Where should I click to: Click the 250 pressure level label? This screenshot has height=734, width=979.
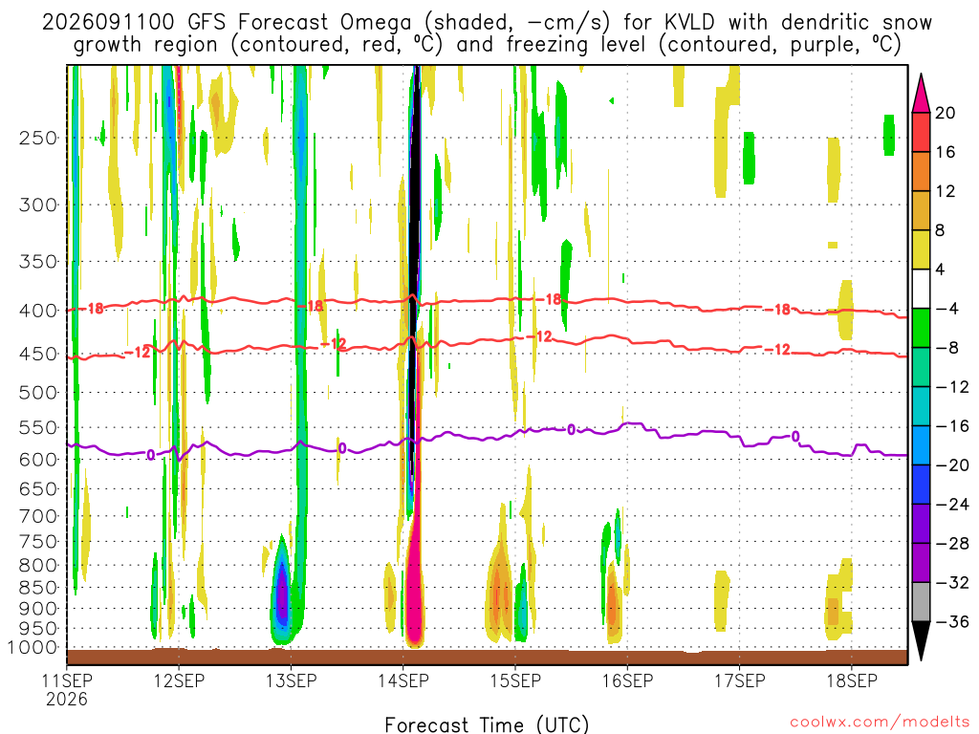(38, 138)
